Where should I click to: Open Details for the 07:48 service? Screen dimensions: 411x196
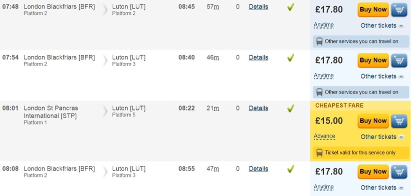click(259, 7)
